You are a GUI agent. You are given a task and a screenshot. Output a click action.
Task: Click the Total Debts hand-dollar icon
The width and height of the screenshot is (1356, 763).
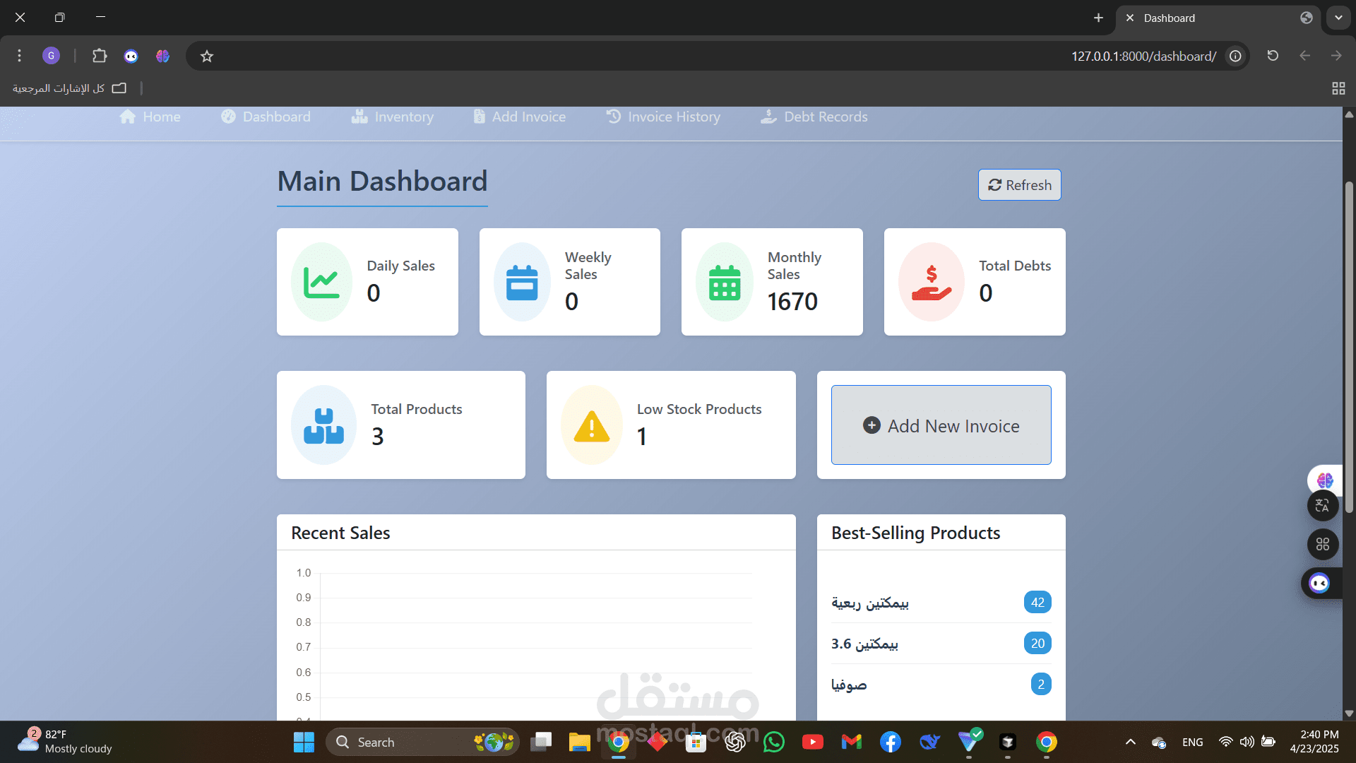click(x=931, y=283)
